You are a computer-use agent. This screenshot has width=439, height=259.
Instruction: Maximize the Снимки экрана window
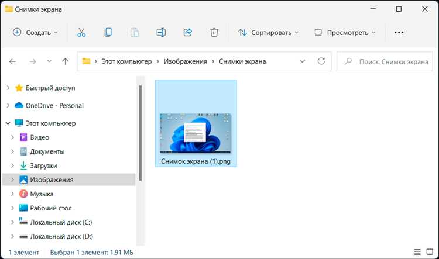coord(399,9)
